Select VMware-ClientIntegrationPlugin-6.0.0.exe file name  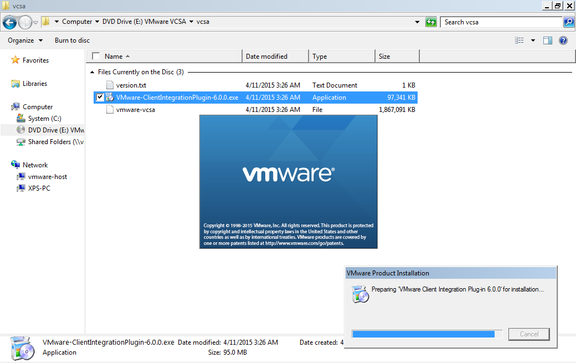pos(177,98)
